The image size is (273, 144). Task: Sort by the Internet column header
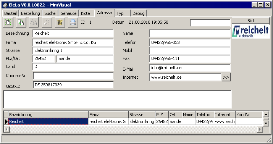pos(225,115)
